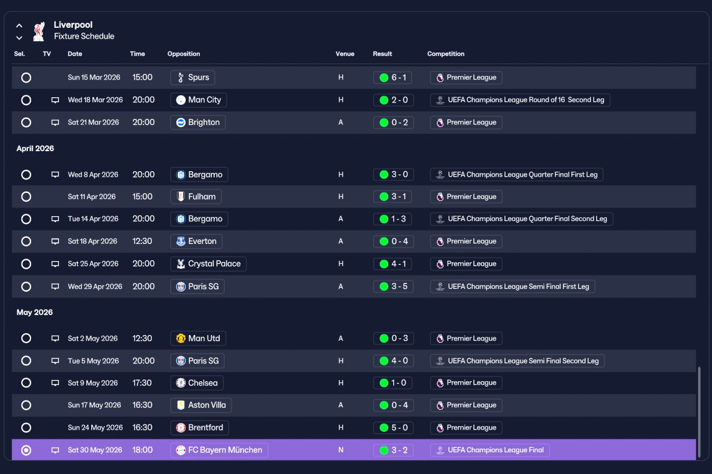This screenshot has width=712, height=474.
Task: Open UEFA Champions League Quarter Final First Leg
Action: coord(517,174)
